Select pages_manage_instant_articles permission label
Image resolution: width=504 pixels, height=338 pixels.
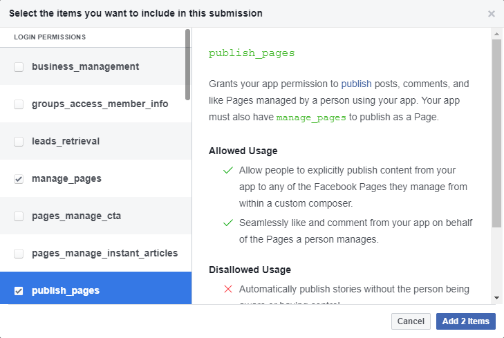point(104,253)
